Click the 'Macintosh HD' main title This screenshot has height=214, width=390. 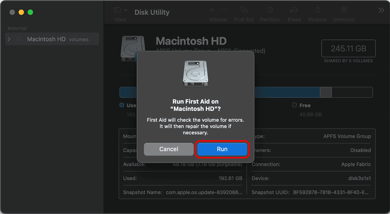click(191, 41)
